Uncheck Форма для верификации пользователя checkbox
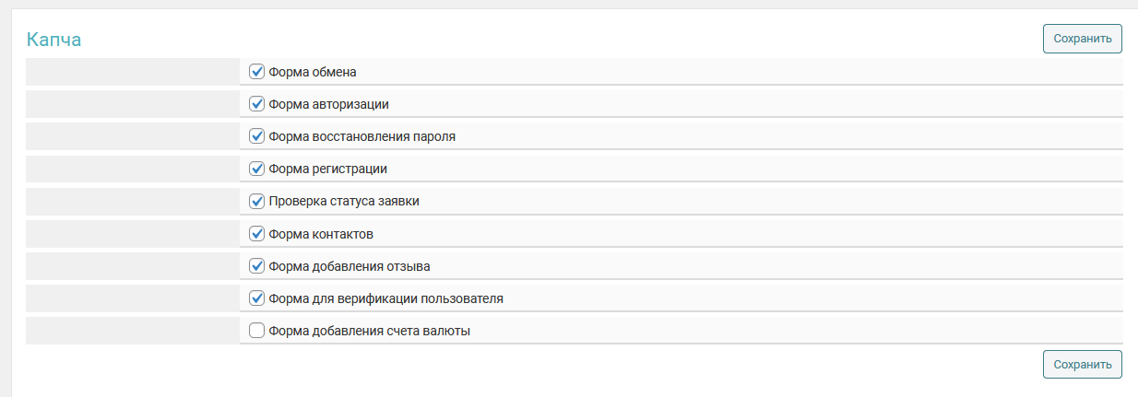This screenshot has height=397, width=1138. tap(257, 298)
